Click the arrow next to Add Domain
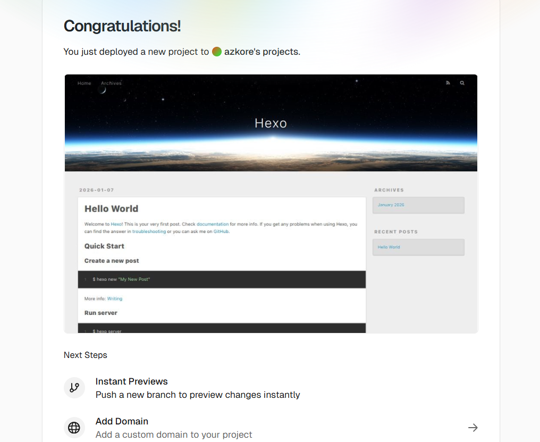 tap(473, 428)
